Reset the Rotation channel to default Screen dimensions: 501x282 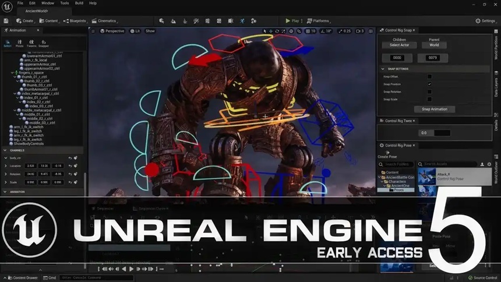(70, 174)
